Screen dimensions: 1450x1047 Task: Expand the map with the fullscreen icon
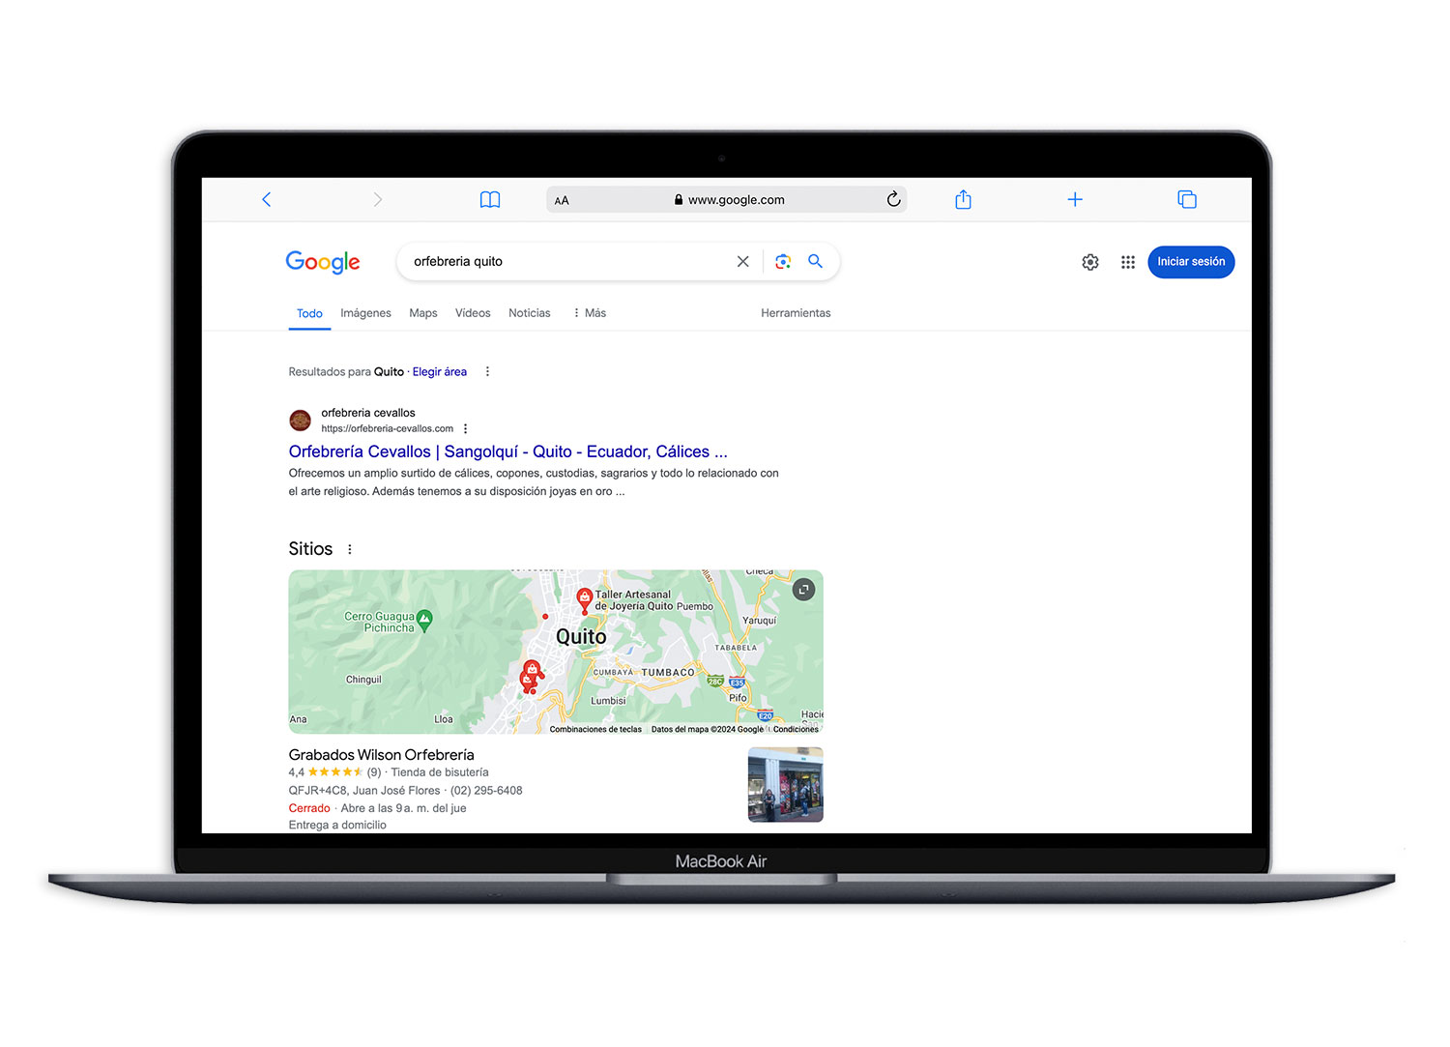click(x=803, y=590)
